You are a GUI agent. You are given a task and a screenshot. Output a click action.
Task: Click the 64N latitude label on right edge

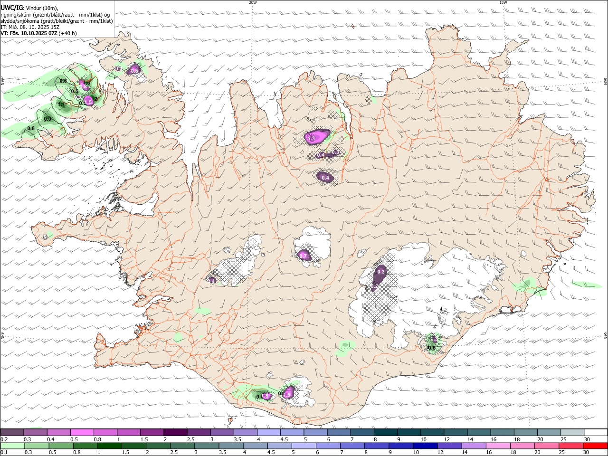click(606, 335)
